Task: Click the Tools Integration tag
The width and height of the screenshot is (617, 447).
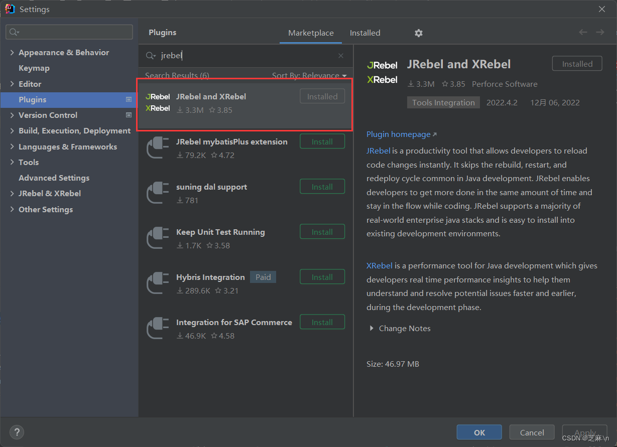Action: (x=443, y=102)
